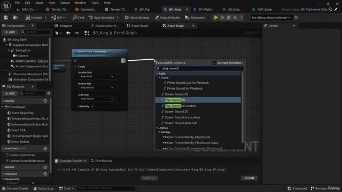Open Class Settings
The image size is (342, 192).
[137, 18]
